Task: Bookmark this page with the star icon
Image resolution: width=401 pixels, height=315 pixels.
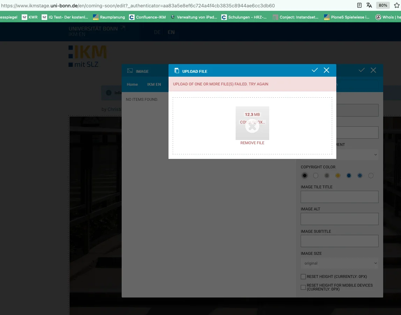Action: [x=396, y=5]
